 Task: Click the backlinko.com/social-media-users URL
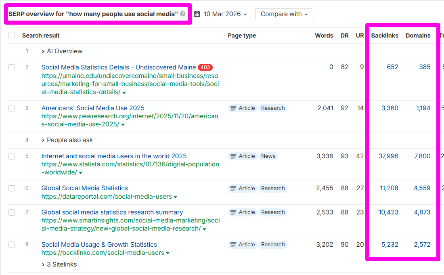103,253
